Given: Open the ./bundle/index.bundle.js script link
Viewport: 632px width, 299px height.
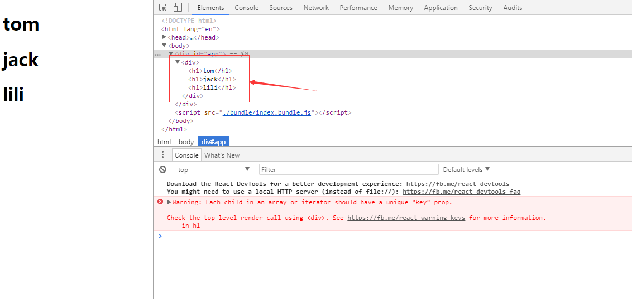Looking at the screenshot, I should pos(267,113).
